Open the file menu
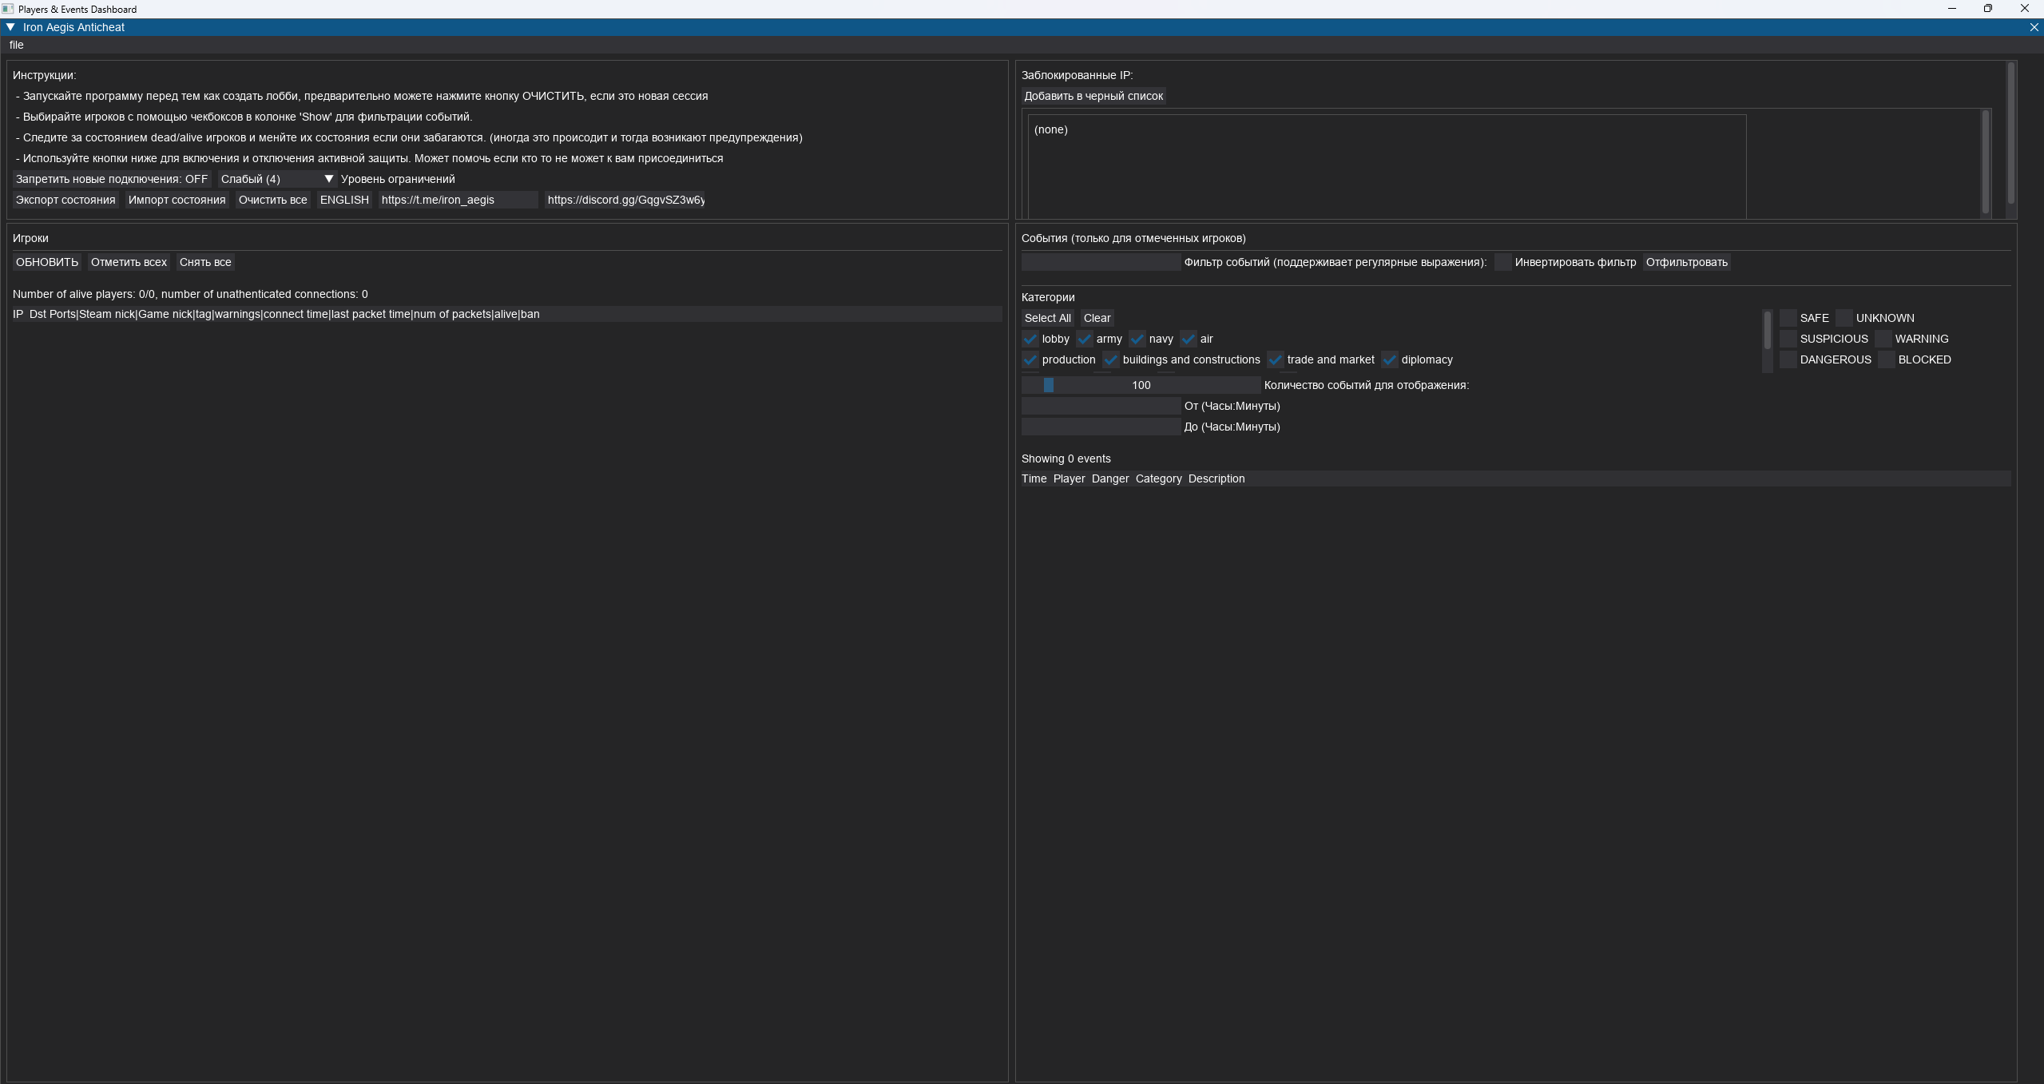The height and width of the screenshot is (1084, 2044). 16,45
